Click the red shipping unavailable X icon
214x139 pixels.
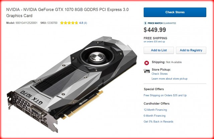(146, 63)
